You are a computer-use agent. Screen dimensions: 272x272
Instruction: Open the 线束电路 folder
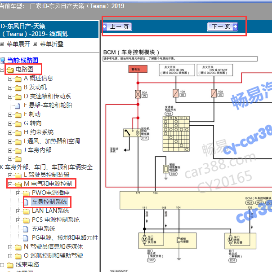[x=27, y=264]
